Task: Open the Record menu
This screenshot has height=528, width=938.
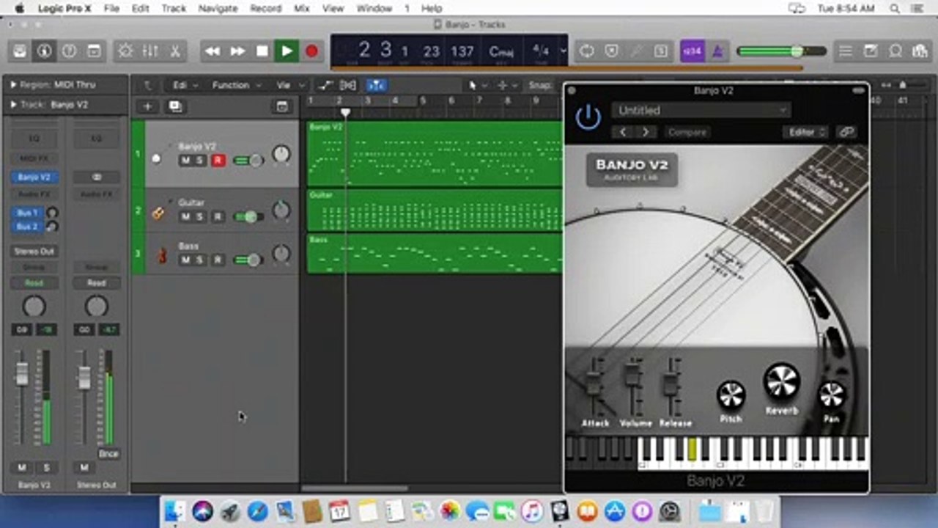Action: (265, 8)
